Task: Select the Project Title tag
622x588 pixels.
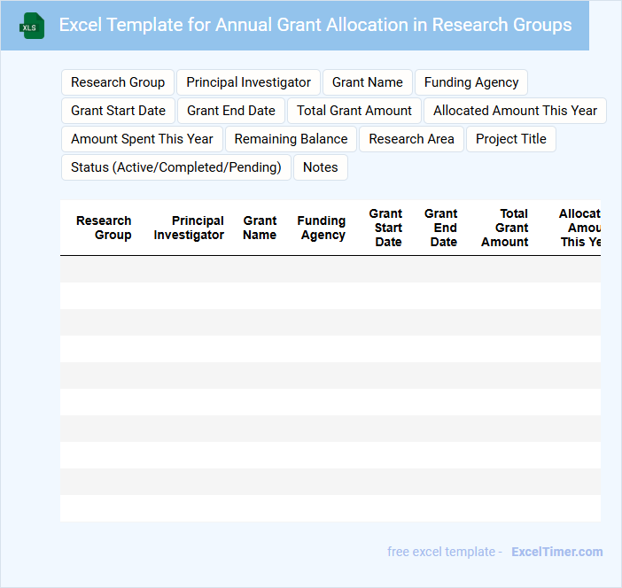Action: 510,139
